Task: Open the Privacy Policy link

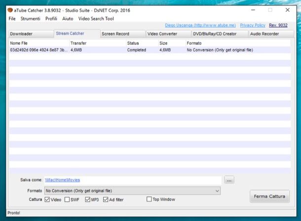Action: [253, 25]
